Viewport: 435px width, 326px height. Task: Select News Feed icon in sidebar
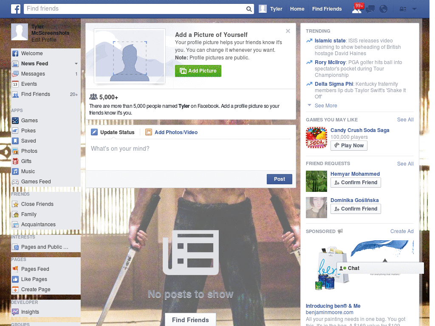click(15, 64)
